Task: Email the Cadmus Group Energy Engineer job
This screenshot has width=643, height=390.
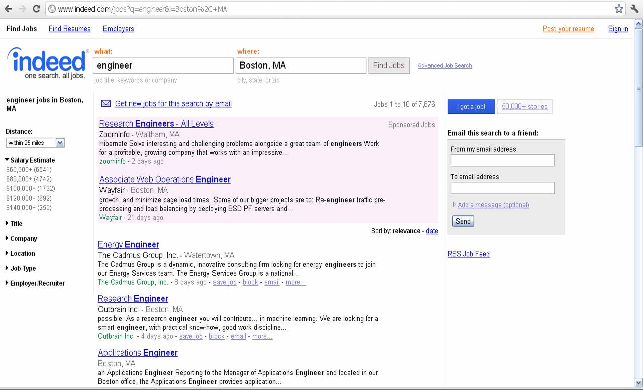Action: click(272, 282)
